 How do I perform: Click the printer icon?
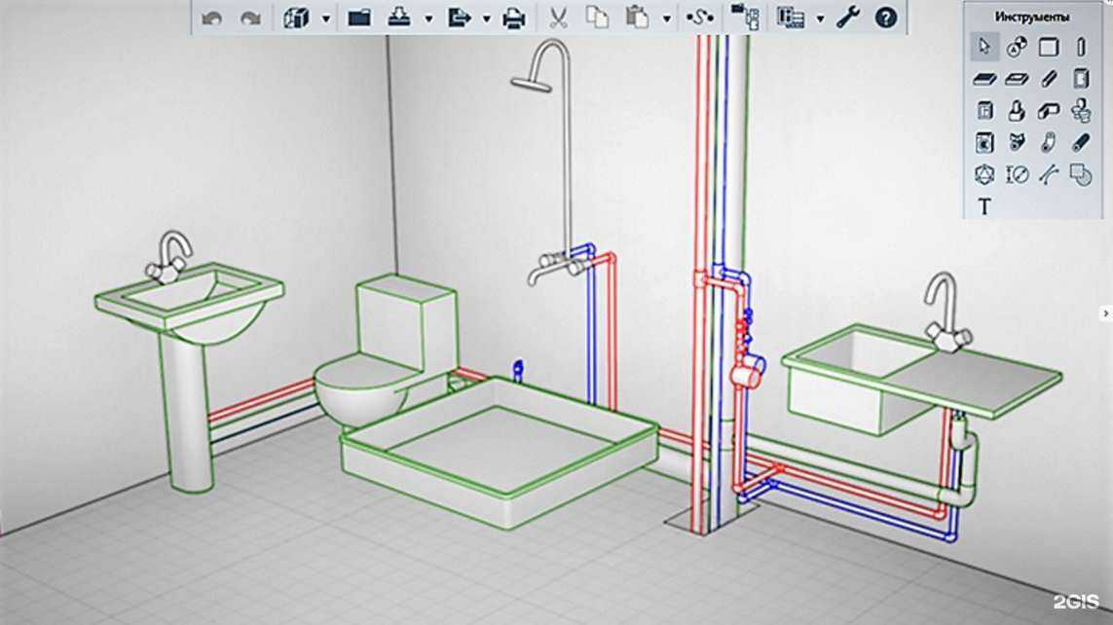[x=514, y=18]
